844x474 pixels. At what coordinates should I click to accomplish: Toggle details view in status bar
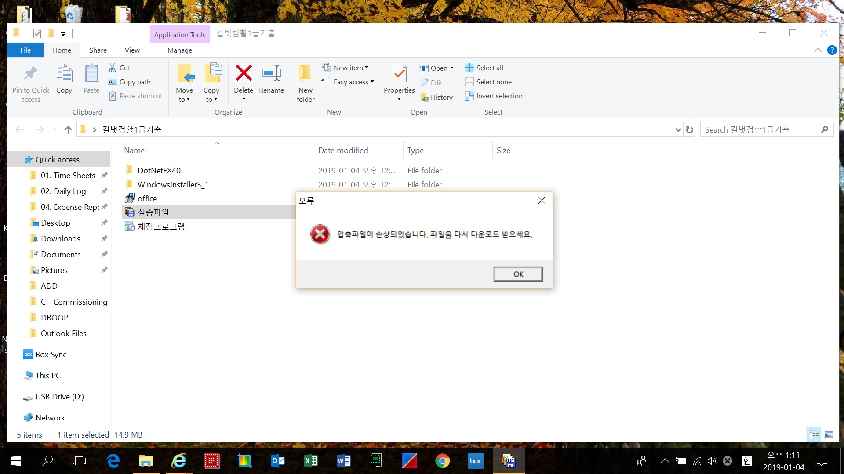tap(814, 434)
